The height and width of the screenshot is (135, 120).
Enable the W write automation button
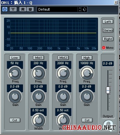tap(30, 9)
